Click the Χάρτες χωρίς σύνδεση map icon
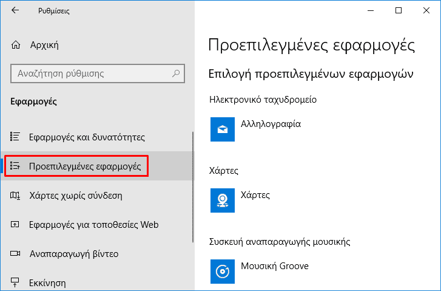 15,195
